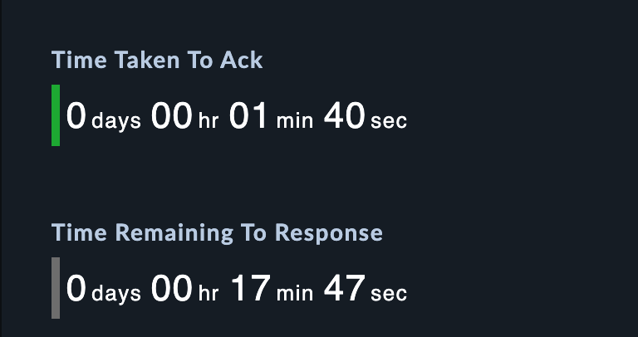Image resolution: width=638 pixels, height=337 pixels.
Task: Click the days label in Time Remaining To Response
Action: tap(116, 293)
